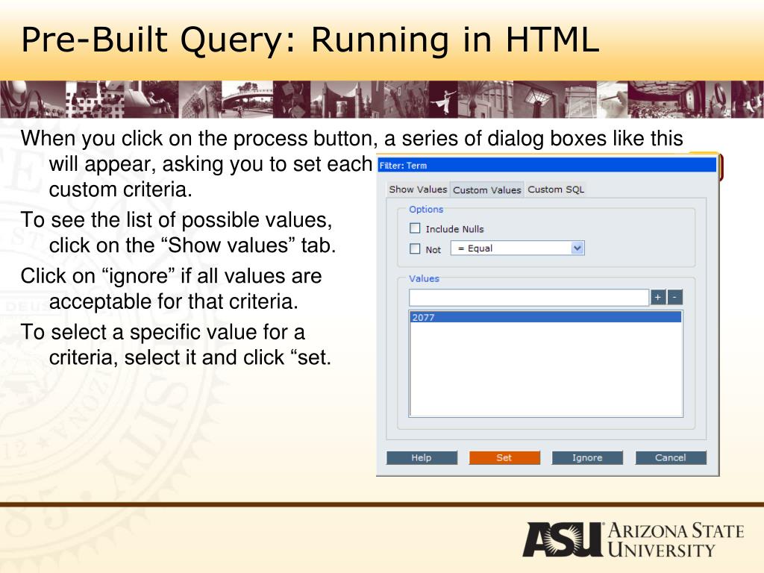The width and height of the screenshot is (764, 573).
Task: Click the orange Set button
Action: tap(504, 457)
